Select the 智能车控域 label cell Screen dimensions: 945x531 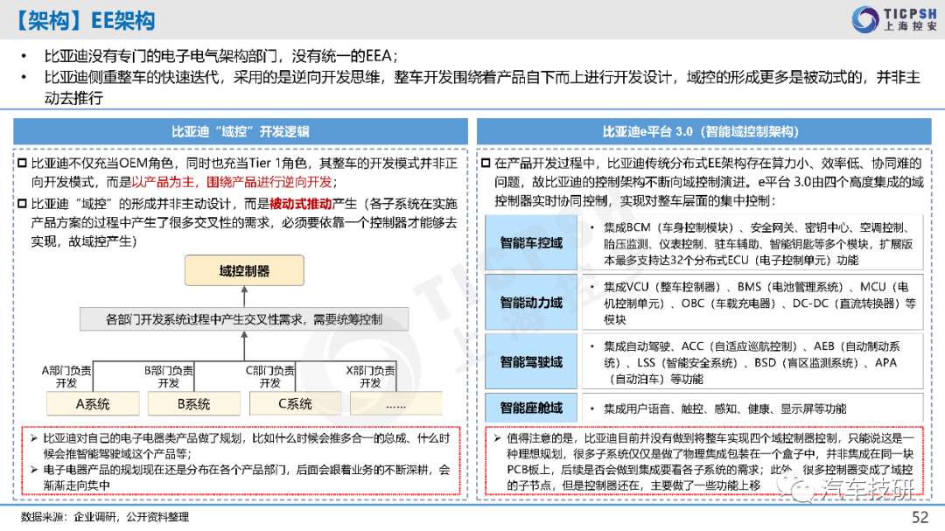tap(531, 243)
